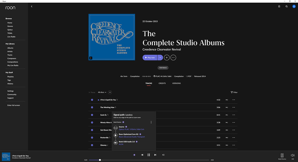Switch to the CREDITS tab
Screen dimensions: 298x162
[x=162, y=83]
